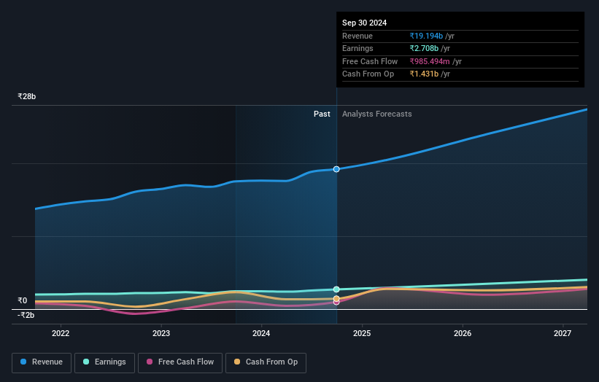Click the Past section label
Image resolution: width=599 pixels, height=382 pixels.
tap(322, 114)
